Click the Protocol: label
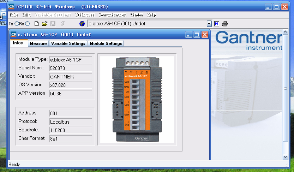The height and width of the screenshot is (172, 294). [x=28, y=121]
